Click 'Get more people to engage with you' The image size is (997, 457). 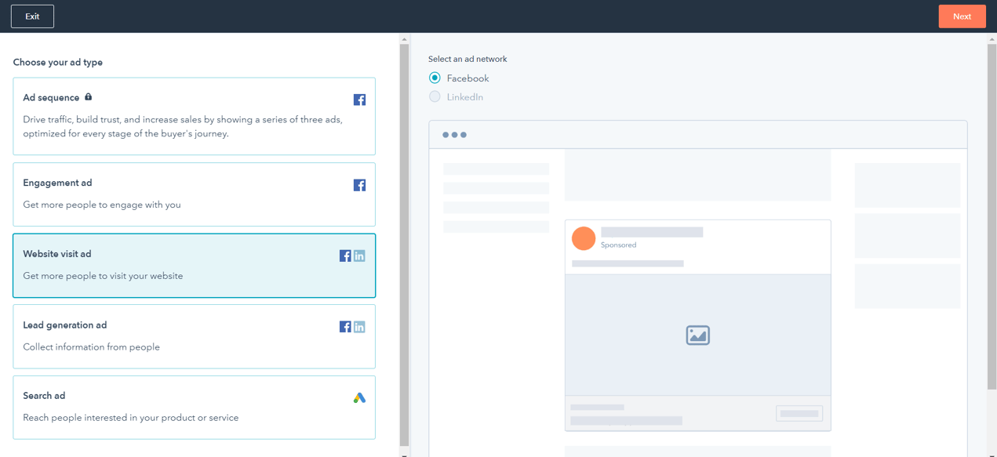[102, 205]
